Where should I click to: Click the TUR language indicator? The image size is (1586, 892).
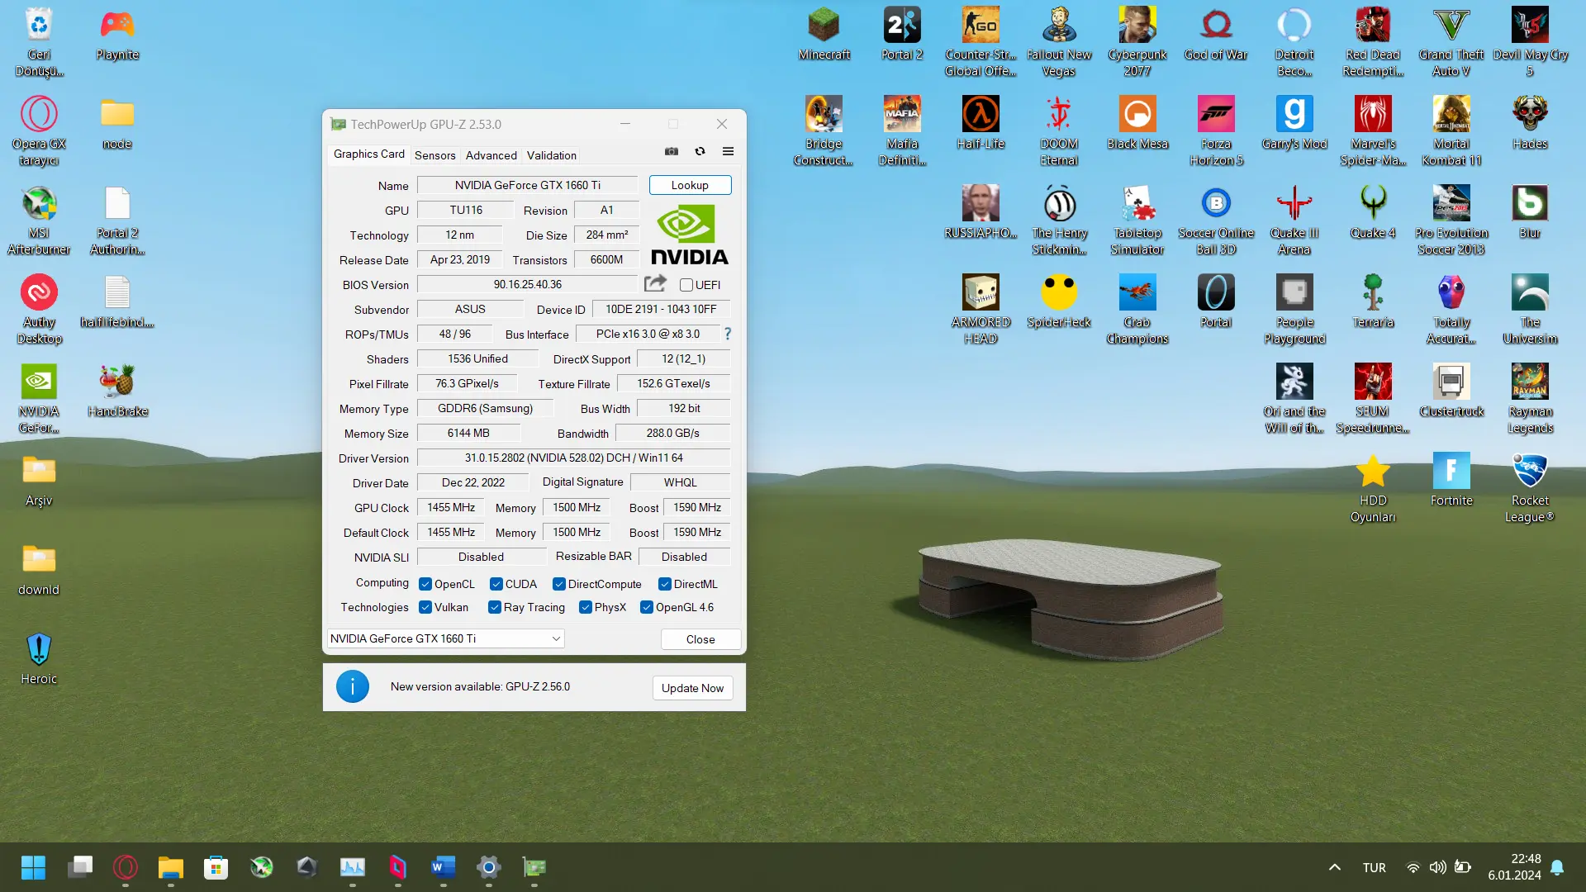[x=1374, y=868]
